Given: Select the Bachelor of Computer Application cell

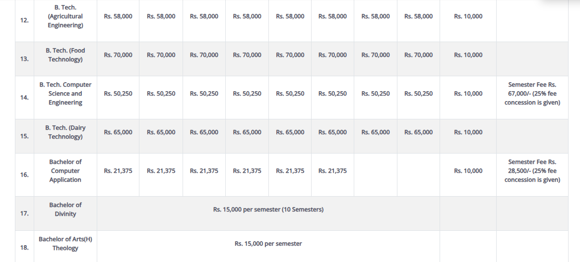Looking at the screenshot, I should pyautogui.click(x=65, y=171).
